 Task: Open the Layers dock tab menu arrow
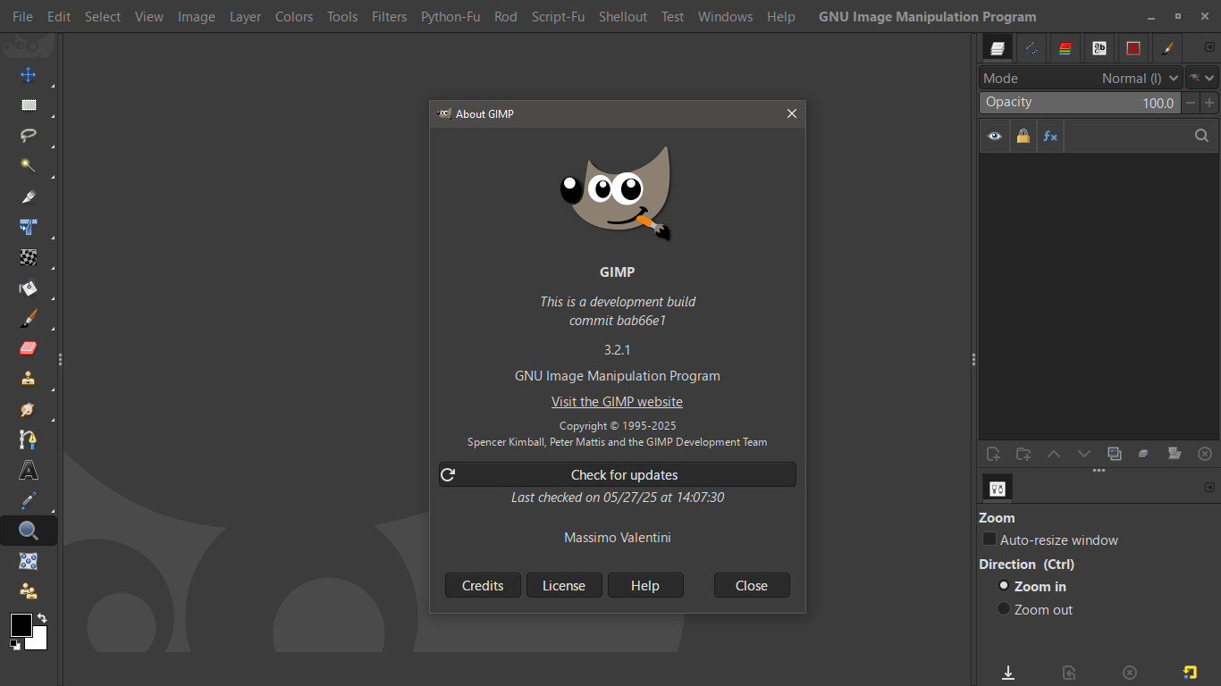1209,48
